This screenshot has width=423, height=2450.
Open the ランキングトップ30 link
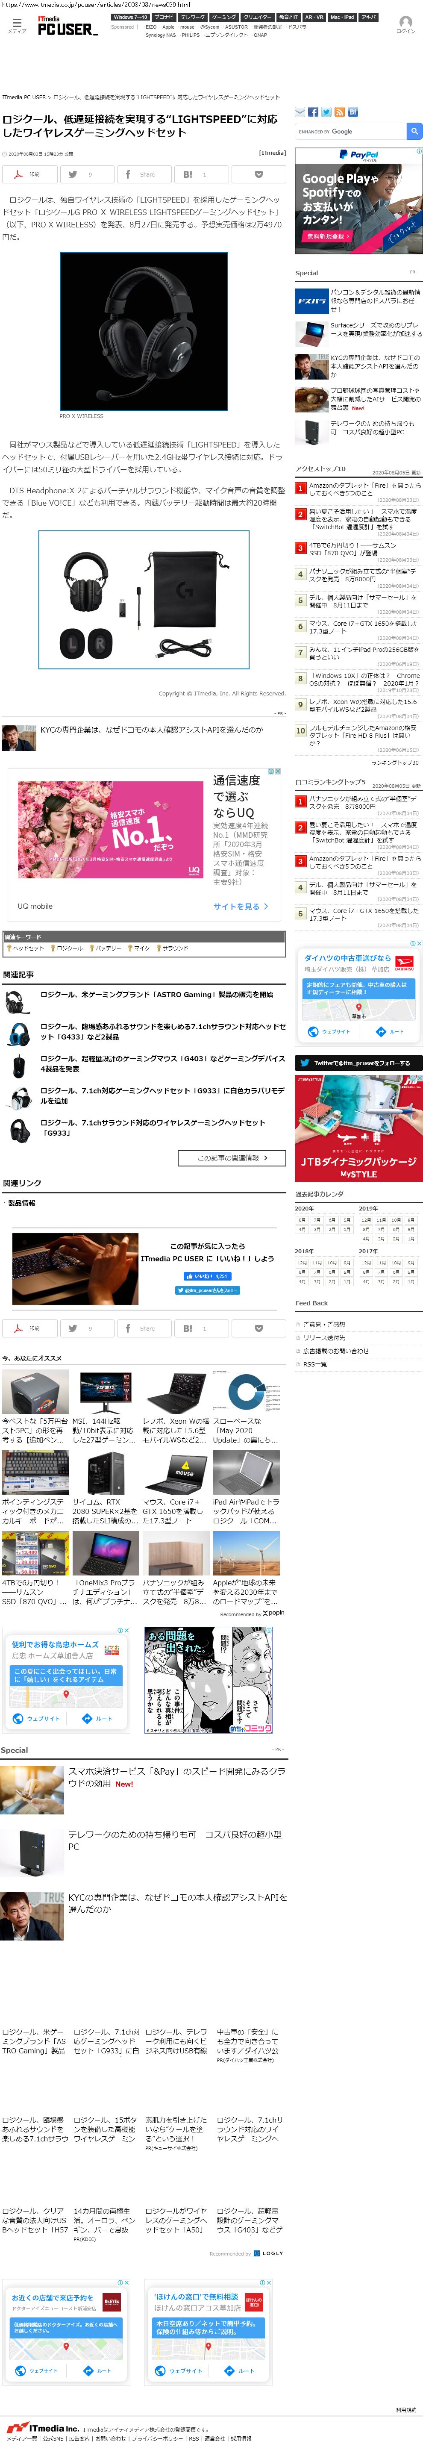(394, 763)
